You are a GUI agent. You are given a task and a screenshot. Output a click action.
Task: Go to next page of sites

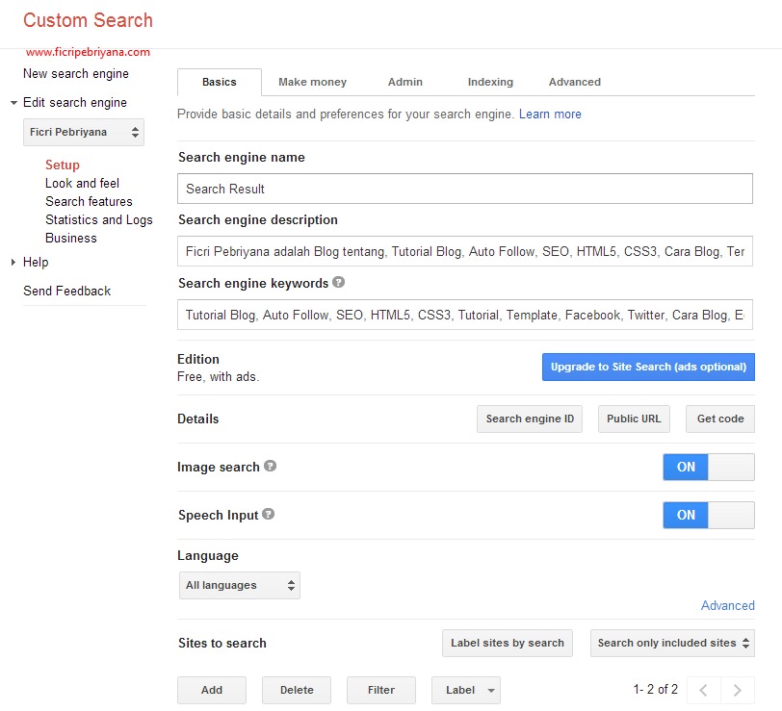[738, 690]
